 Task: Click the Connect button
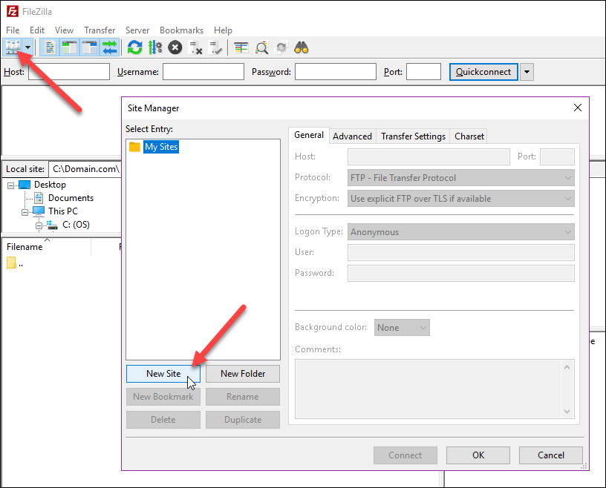(x=405, y=455)
